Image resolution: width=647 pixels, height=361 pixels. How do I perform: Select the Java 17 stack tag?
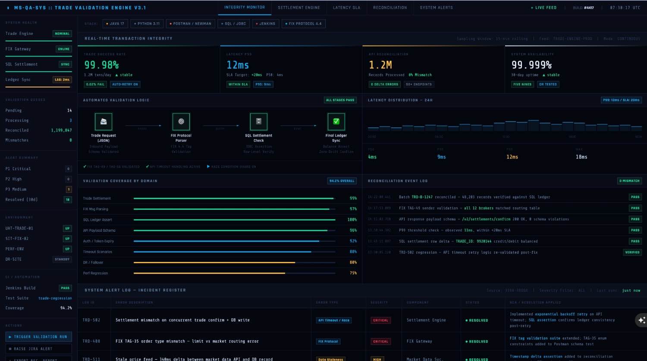[115, 24]
